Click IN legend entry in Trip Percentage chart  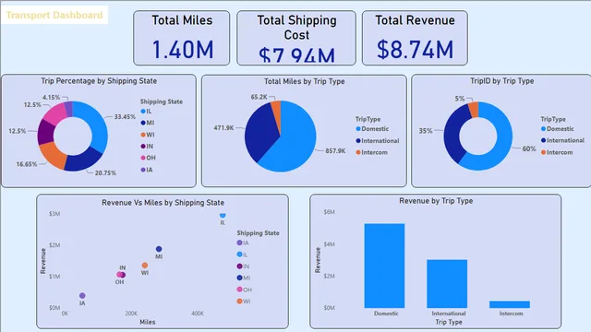tap(147, 147)
